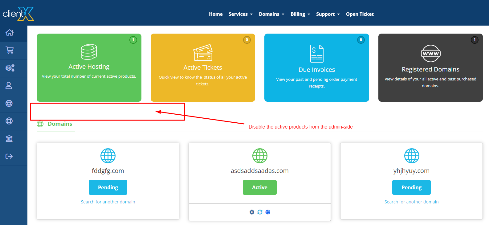Click the home icon in the sidebar

(x=10, y=33)
